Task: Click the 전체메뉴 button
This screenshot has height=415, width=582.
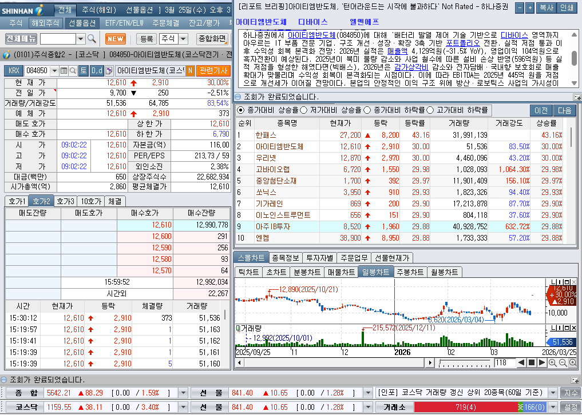Action: pyautogui.click(x=21, y=38)
